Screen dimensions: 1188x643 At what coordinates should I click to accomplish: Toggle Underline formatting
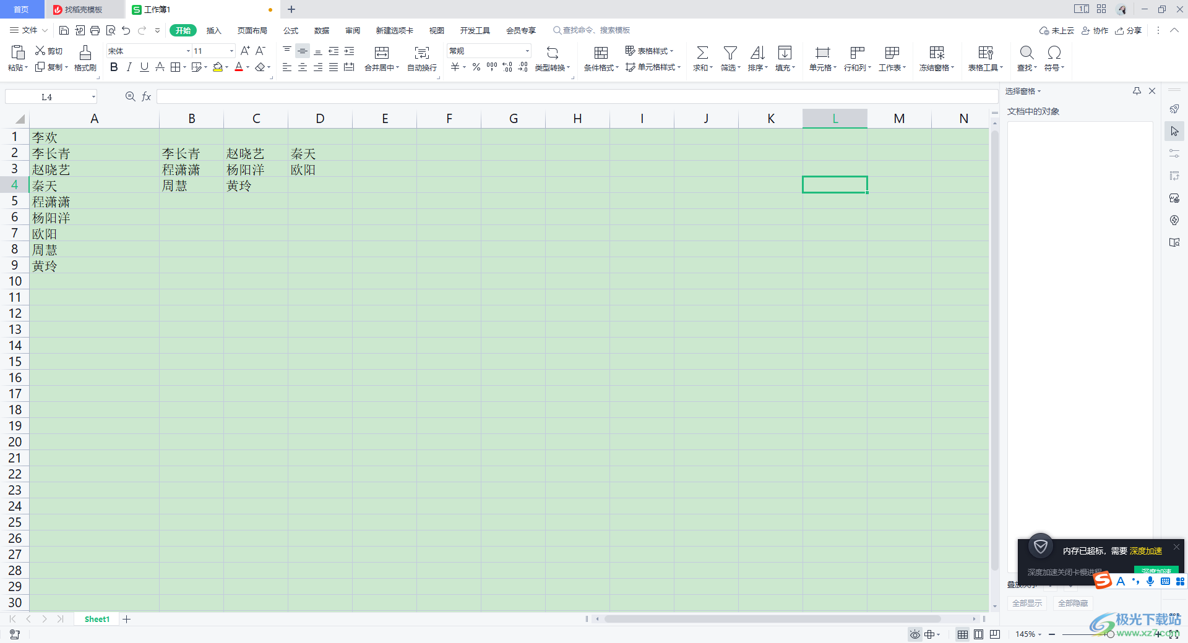click(144, 67)
